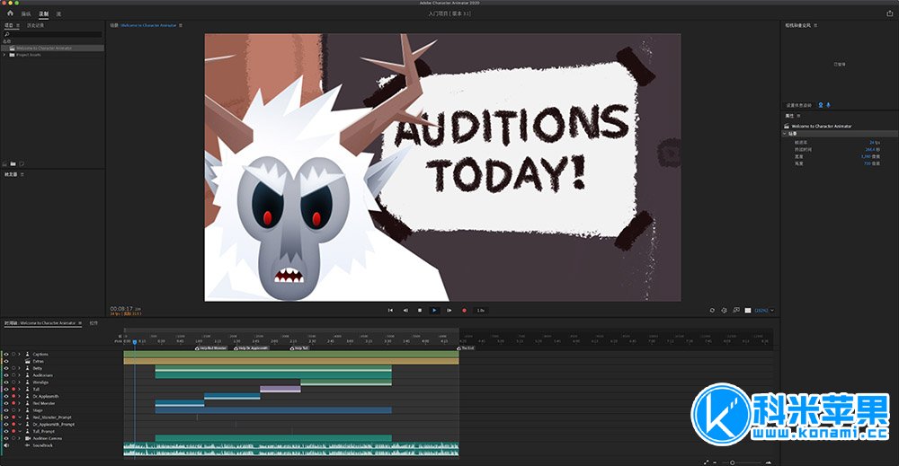The height and width of the screenshot is (466, 899).
Task: Collapse the Red_Monster_Prompt track chevron
Action: [19, 418]
